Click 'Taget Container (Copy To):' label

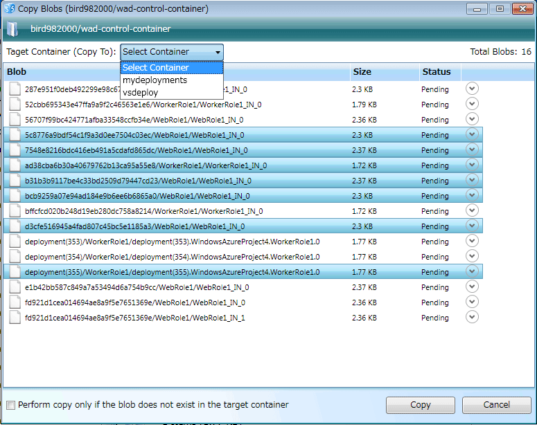click(61, 52)
